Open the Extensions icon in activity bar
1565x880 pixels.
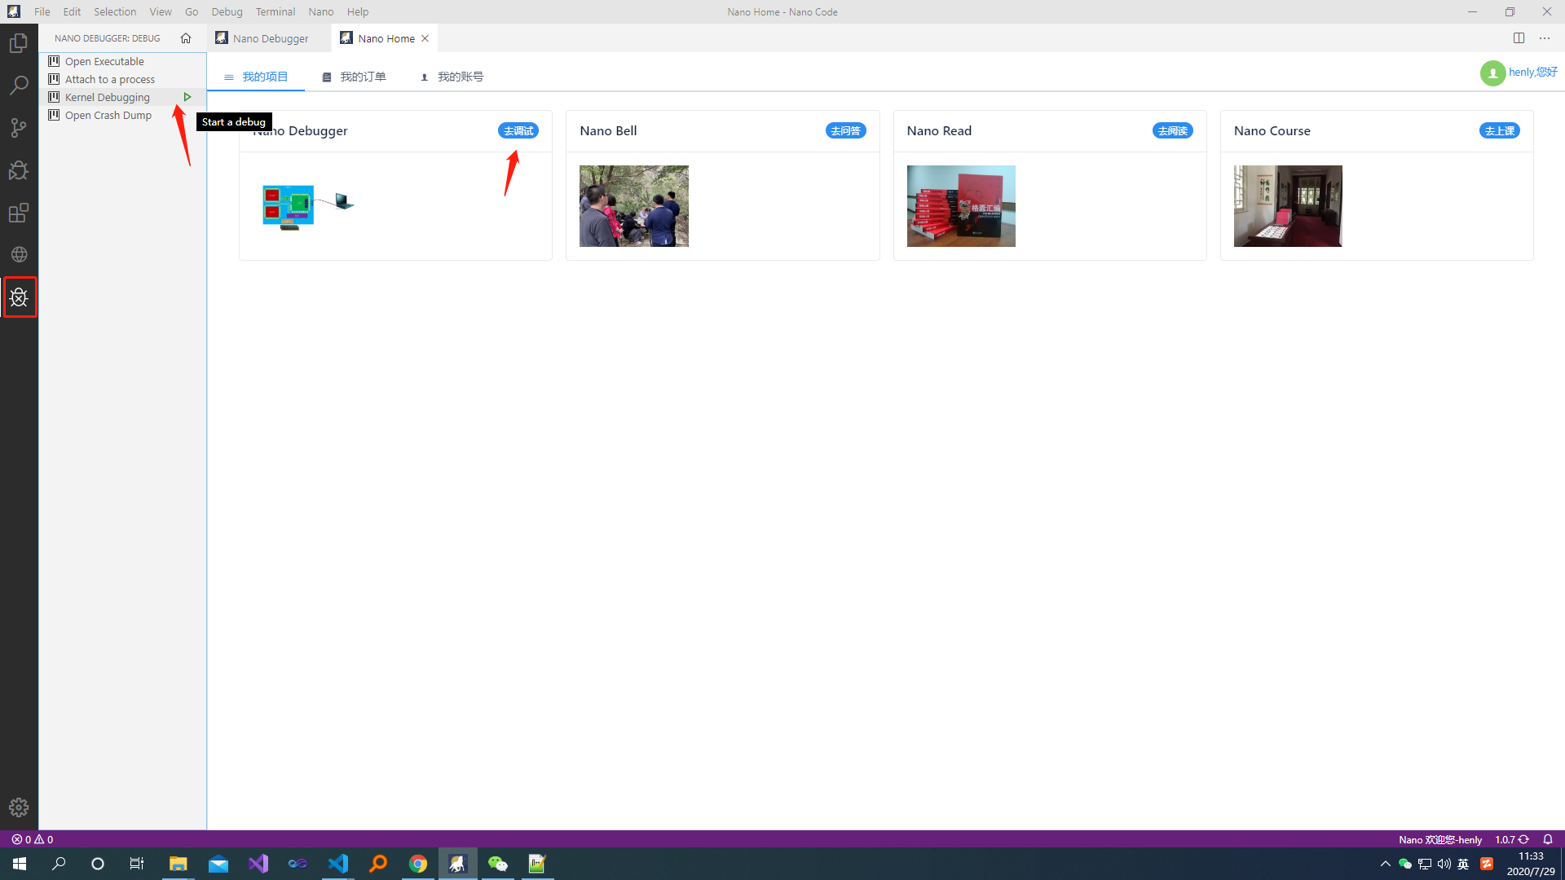19,213
